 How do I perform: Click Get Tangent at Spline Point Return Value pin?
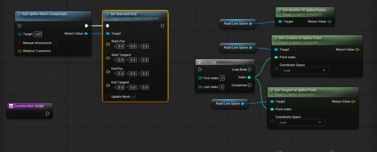click(x=353, y=102)
